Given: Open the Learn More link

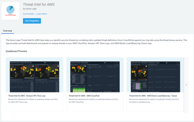Looking at the screenshot, I should (x=42, y=14).
